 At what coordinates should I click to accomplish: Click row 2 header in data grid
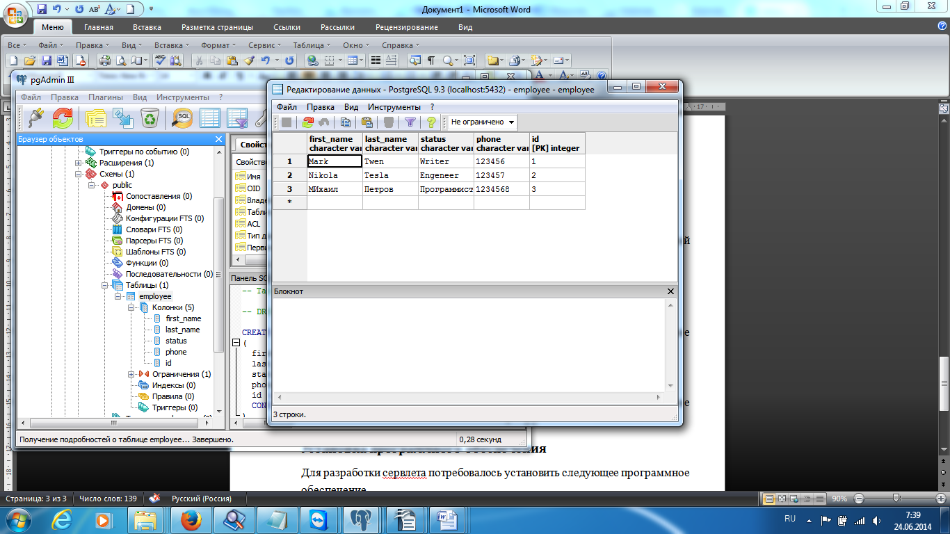pos(290,175)
